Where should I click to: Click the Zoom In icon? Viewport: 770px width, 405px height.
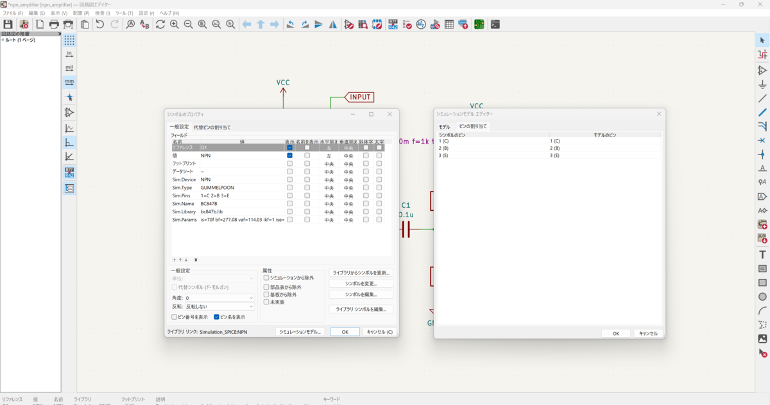point(175,24)
